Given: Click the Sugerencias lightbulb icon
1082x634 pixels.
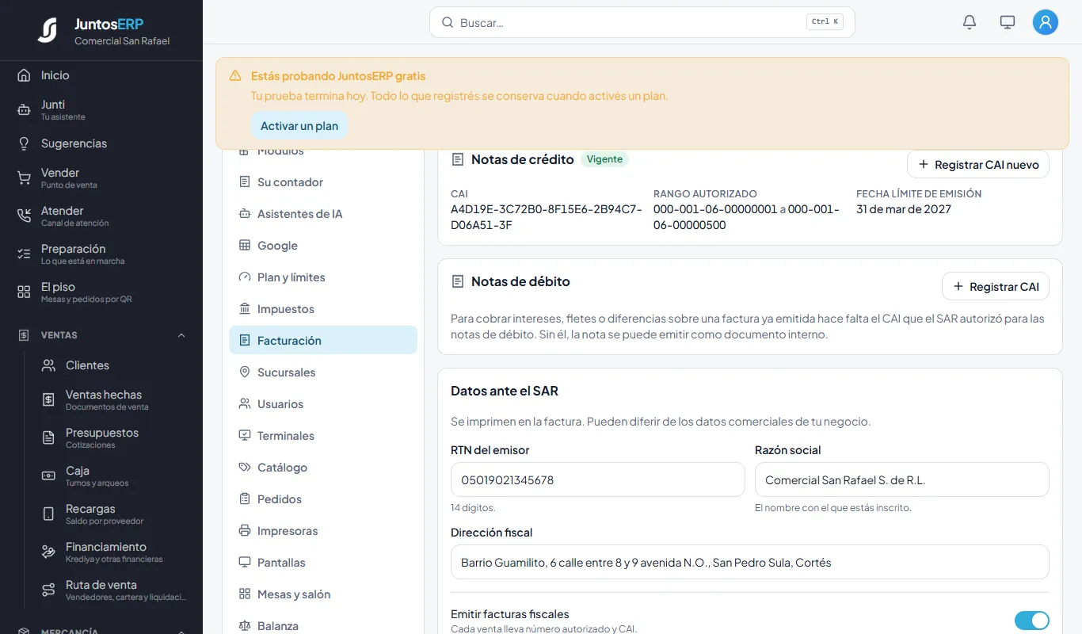Looking at the screenshot, I should pos(24,143).
